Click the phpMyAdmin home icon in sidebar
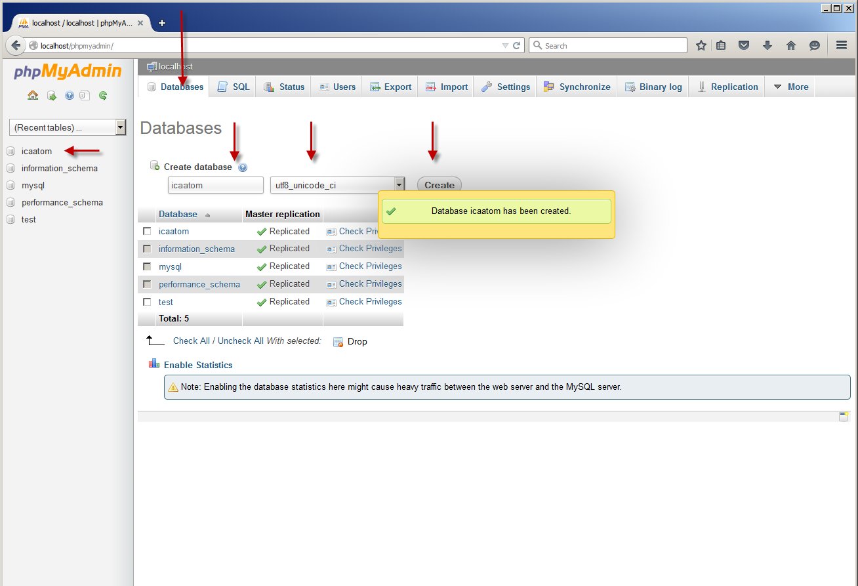The width and height of the screenshot is (858, 586). point(33,95)
